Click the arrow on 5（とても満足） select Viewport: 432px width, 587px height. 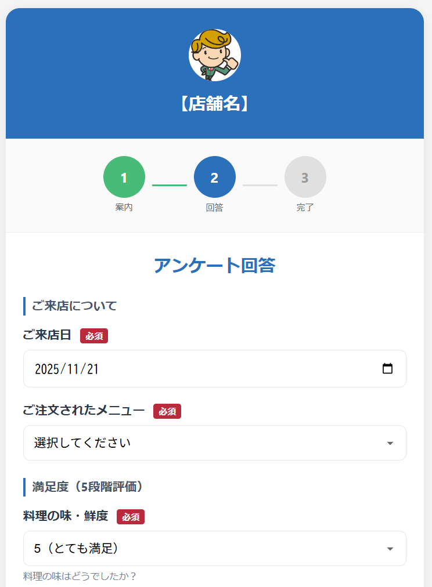pos(390,549)
